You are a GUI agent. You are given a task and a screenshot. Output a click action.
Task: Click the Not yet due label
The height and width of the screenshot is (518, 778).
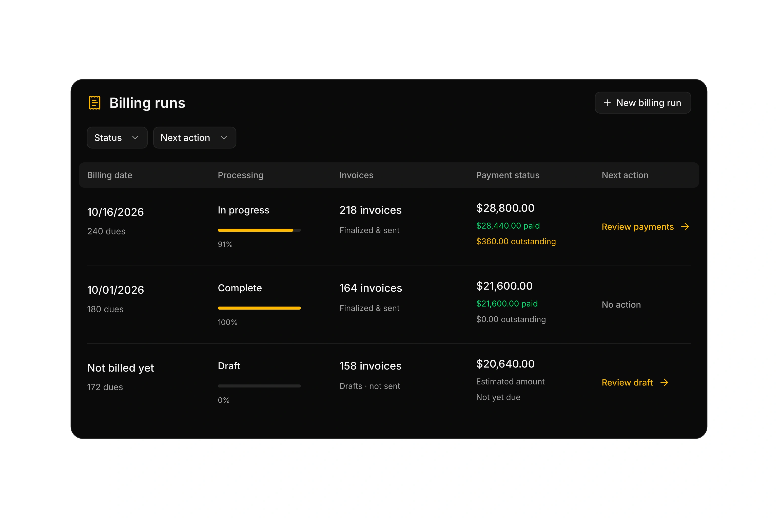(498, 397)
